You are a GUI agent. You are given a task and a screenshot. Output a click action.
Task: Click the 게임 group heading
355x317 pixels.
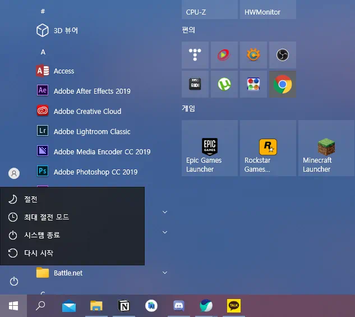point(188,108)
